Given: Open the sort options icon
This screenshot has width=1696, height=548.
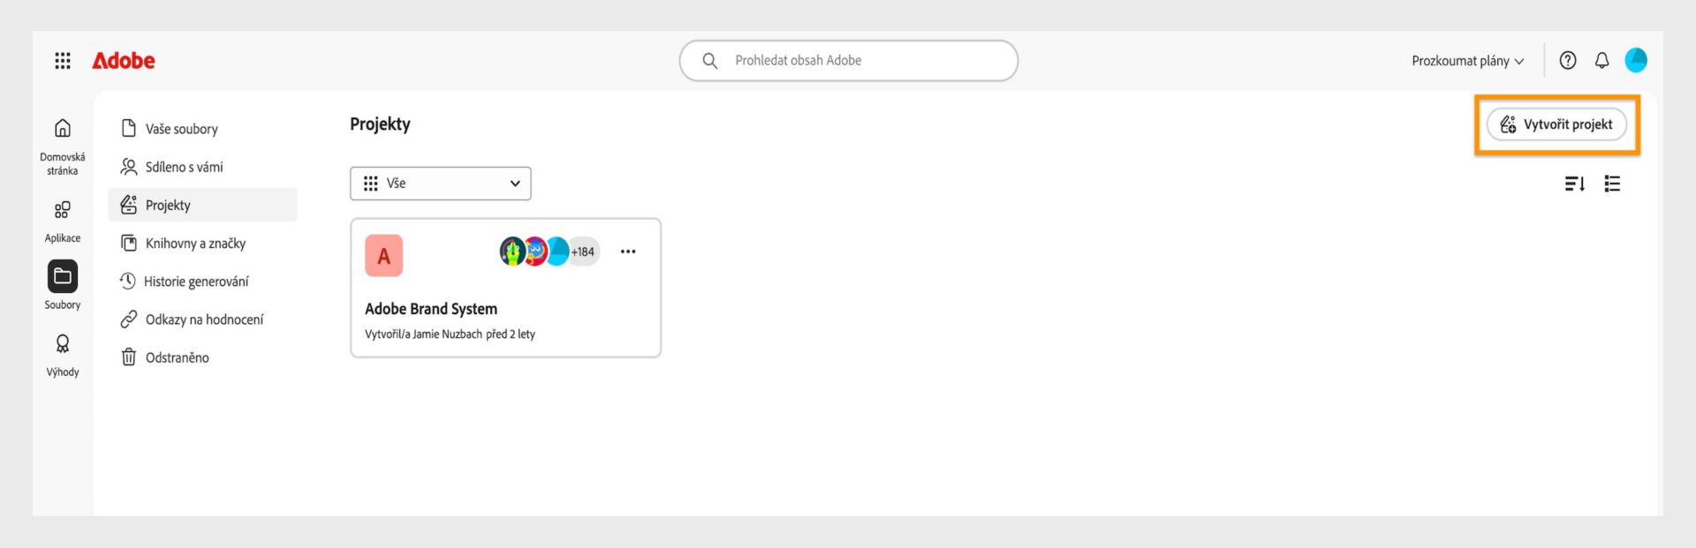Looking at the screenshot, I should [x=1575, y=184].
